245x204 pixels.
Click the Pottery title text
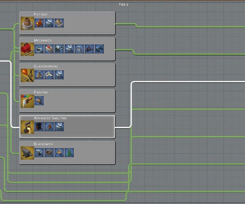coord(41,15)
